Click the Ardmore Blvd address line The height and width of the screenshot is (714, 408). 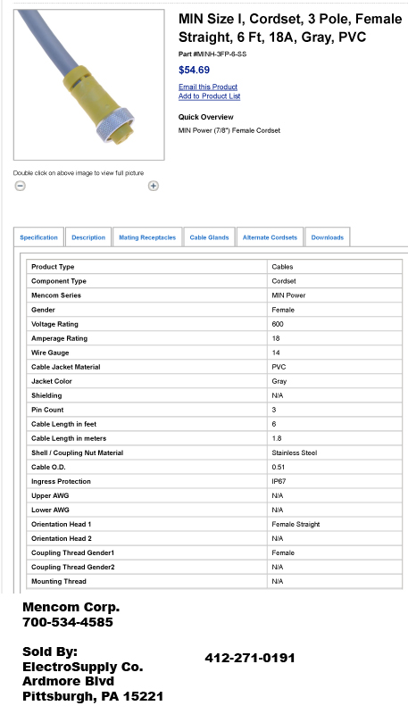[x=69, y=681]
